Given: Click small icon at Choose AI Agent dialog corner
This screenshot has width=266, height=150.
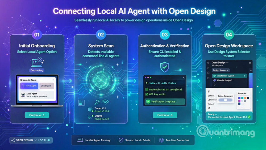Looking at the screenshot, I should [53, 80].
